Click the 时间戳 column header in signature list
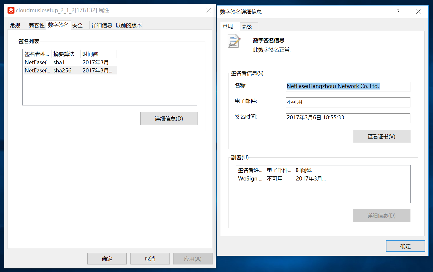Viewport: 433px width, 272px height. [x=99, y=54]
